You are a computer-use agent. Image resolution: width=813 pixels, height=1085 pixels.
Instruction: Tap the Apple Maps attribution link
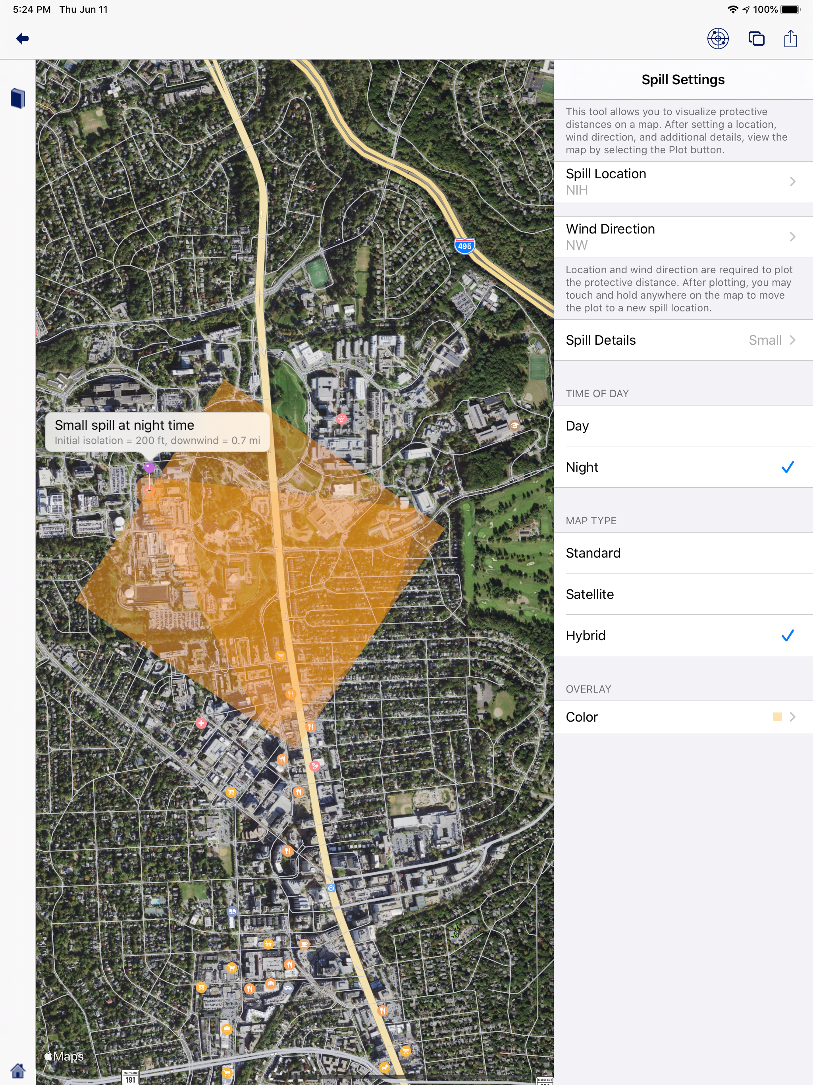tap(64, 1056)
